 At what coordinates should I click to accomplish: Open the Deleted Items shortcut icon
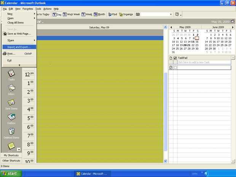(11, 131)
